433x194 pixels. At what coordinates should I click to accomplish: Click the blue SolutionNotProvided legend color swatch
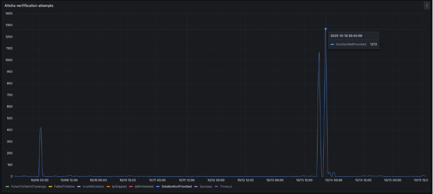(x=158, y=186)
